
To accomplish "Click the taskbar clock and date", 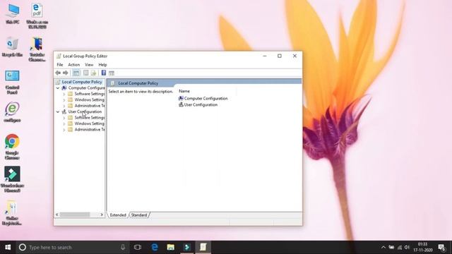I will point(422,247).
